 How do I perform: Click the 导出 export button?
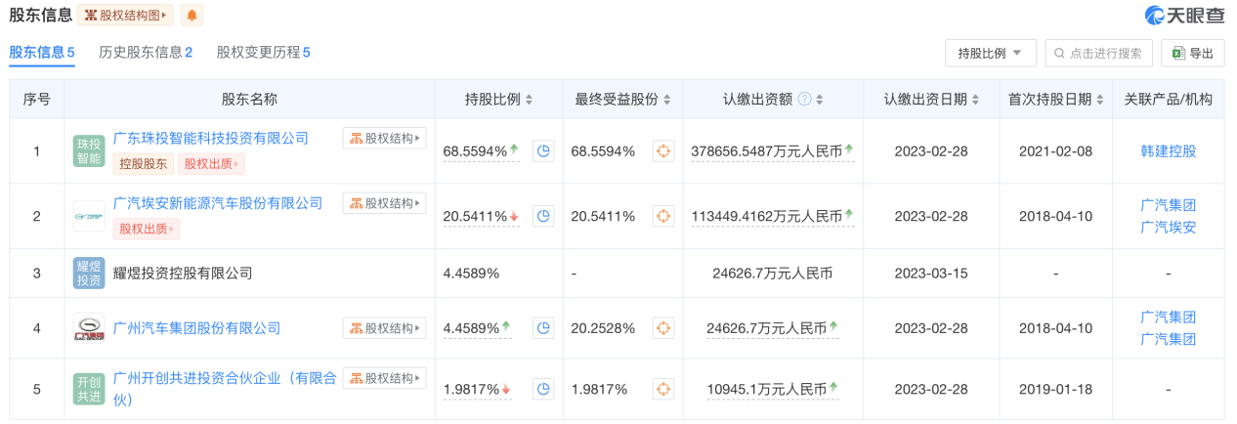(1192, 54)
